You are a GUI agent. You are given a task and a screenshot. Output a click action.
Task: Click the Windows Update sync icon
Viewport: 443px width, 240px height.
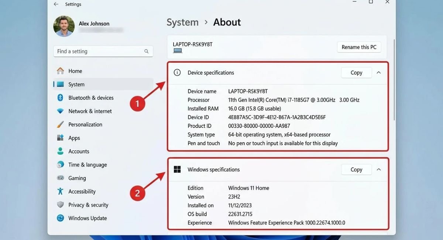click(60, 218)
